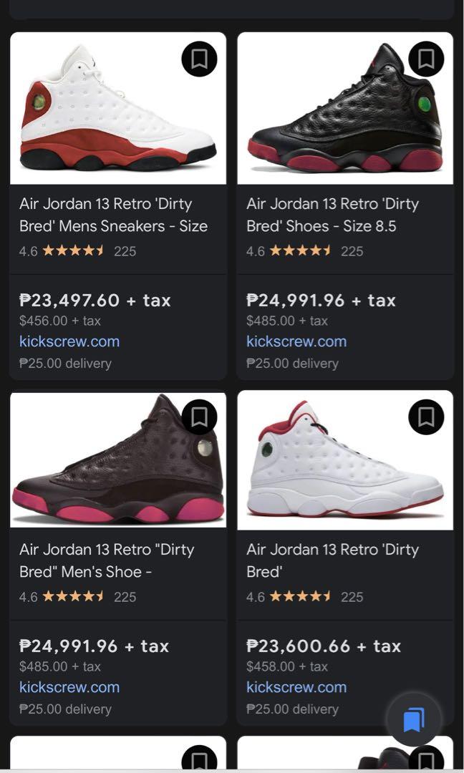Select the "Dirty Bred" Men's Shoe title
The image size is (464, 773).
(107, 560)
